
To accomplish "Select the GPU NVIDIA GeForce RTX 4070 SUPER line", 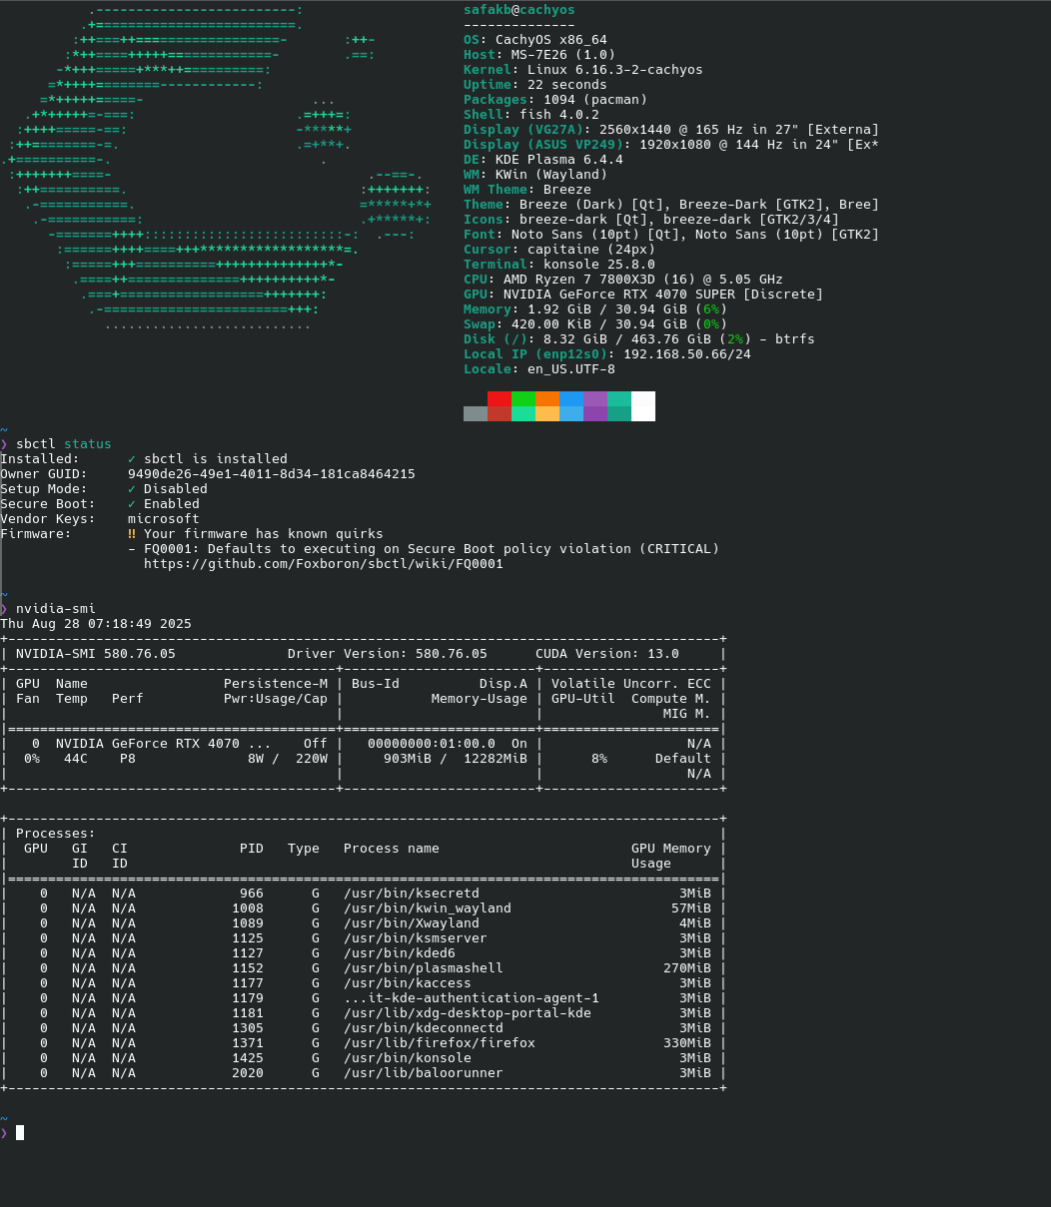I will (643, 295).
